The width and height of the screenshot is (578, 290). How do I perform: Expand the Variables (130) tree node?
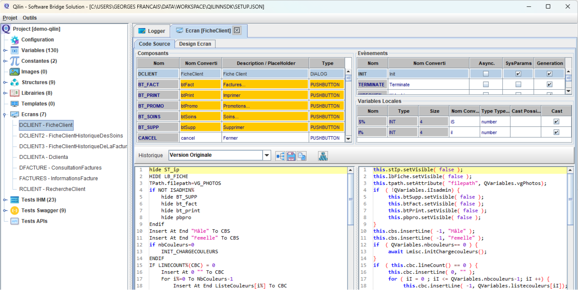click(5, 50)
